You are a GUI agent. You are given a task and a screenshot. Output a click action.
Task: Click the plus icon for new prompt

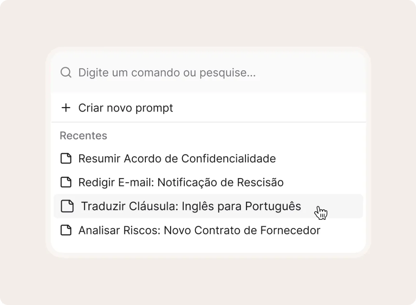pyautogui.click(x=66, y=108)
